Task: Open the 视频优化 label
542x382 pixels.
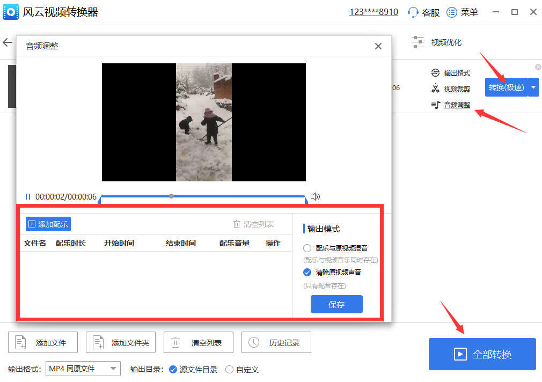Action: coord(446,42)
